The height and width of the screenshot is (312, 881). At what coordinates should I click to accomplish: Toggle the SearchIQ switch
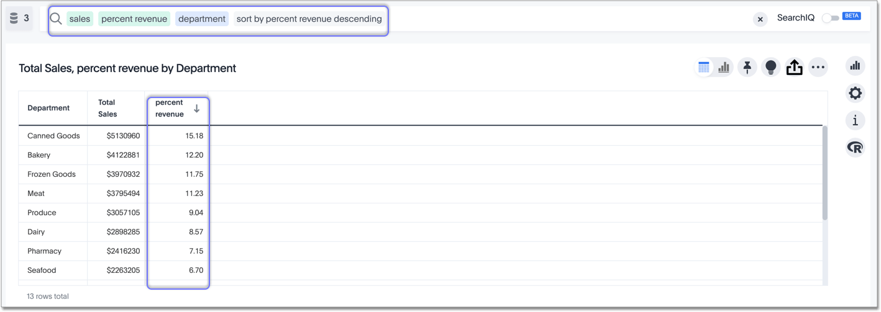[x=830, y=19]
